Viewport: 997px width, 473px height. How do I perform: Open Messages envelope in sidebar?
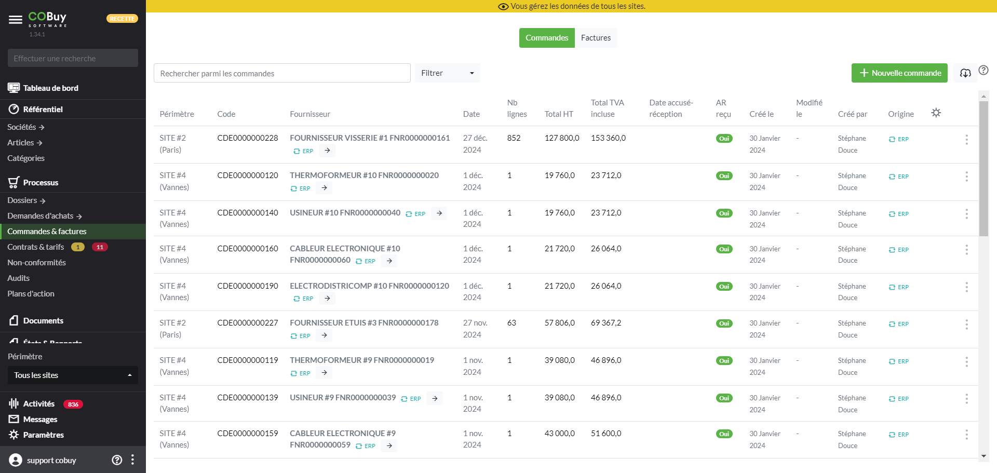pyautogui.click(x=14, y=419)
